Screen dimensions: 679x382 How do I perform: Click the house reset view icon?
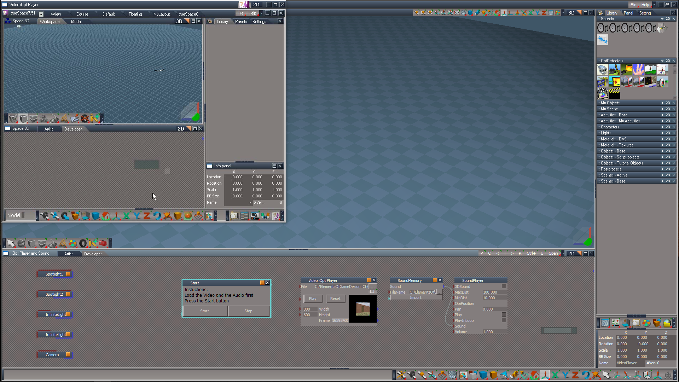106,215
